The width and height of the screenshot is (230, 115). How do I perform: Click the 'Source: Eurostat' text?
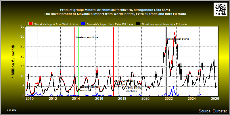point(213,111)
